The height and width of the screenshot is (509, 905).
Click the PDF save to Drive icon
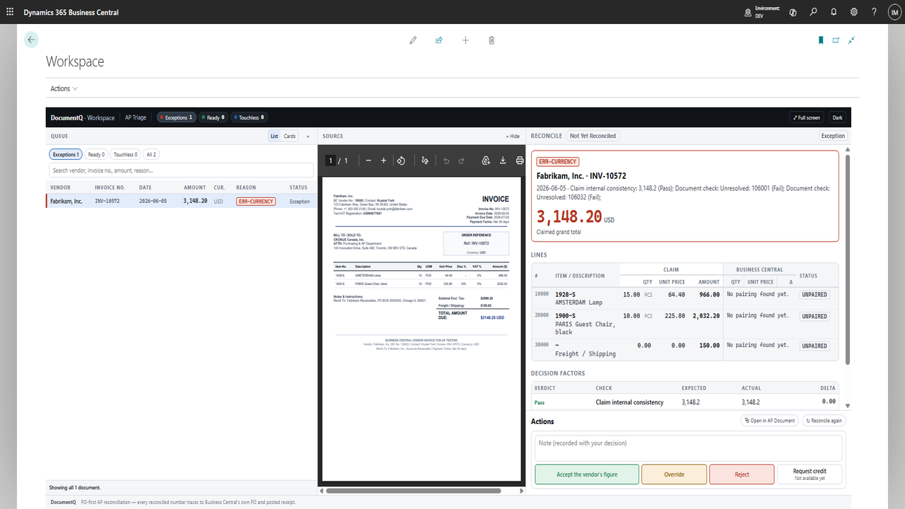click(x=486, y=160)
